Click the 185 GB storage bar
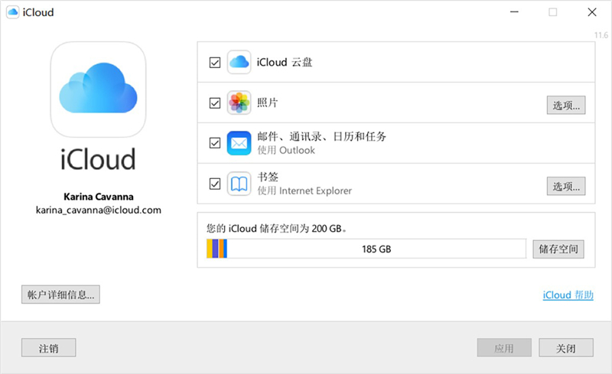The height and width of the screenshot is (374, 612). click(375, 249)
